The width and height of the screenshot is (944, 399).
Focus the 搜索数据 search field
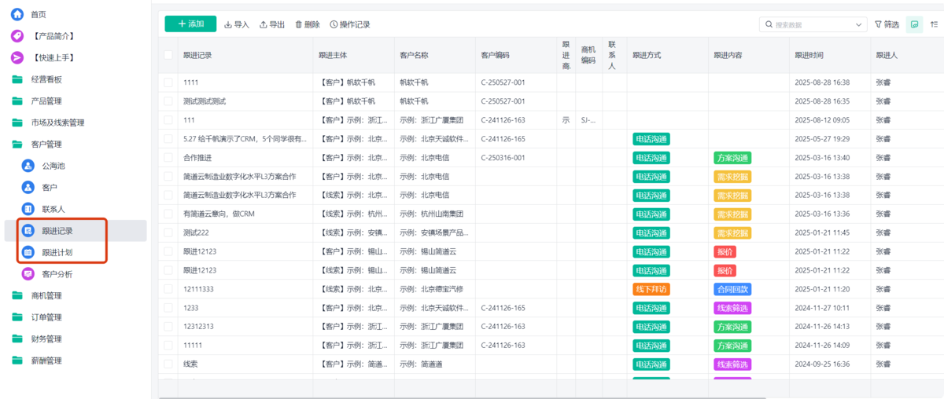(813, 25)
